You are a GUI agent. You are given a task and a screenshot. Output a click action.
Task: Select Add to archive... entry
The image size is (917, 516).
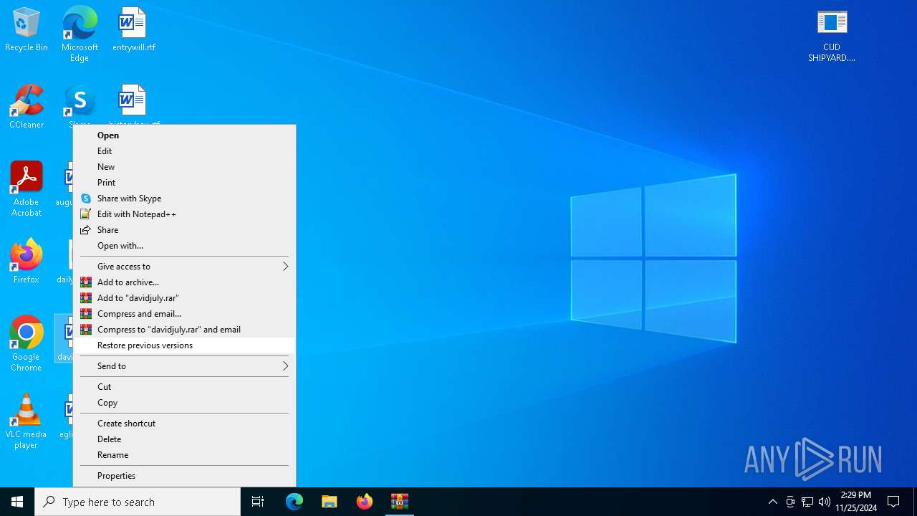185,282
